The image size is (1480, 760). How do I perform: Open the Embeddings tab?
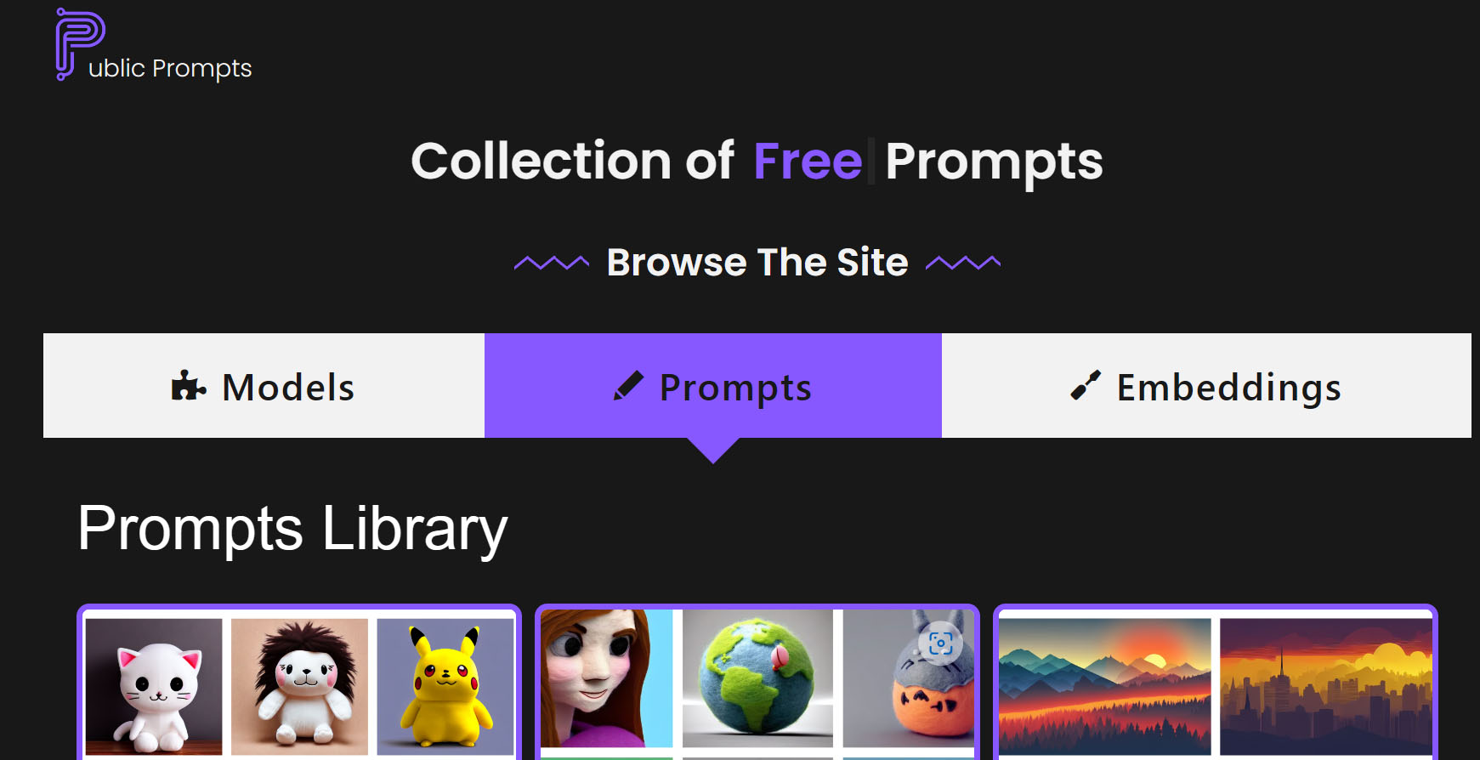tap(1206, 386)
